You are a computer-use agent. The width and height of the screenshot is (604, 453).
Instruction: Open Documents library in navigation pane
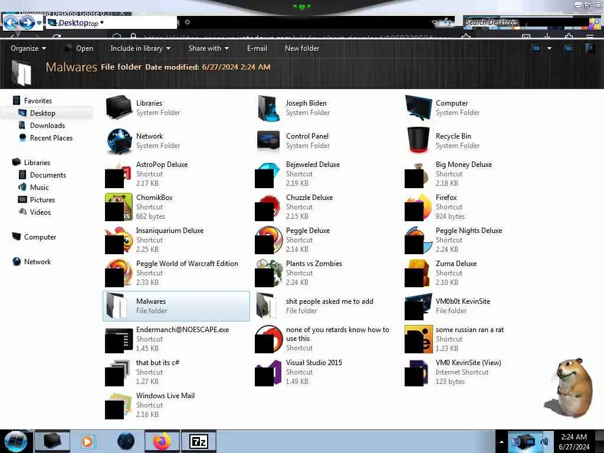[x=48, y=175]
